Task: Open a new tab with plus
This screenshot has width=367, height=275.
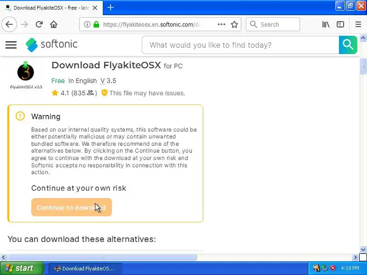Action: [x=111, y=7]
